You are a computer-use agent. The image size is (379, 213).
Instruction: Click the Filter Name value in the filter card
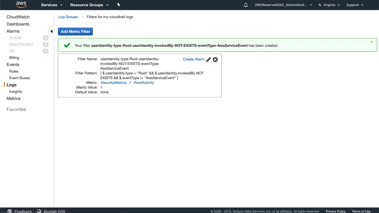pos(130,64)
